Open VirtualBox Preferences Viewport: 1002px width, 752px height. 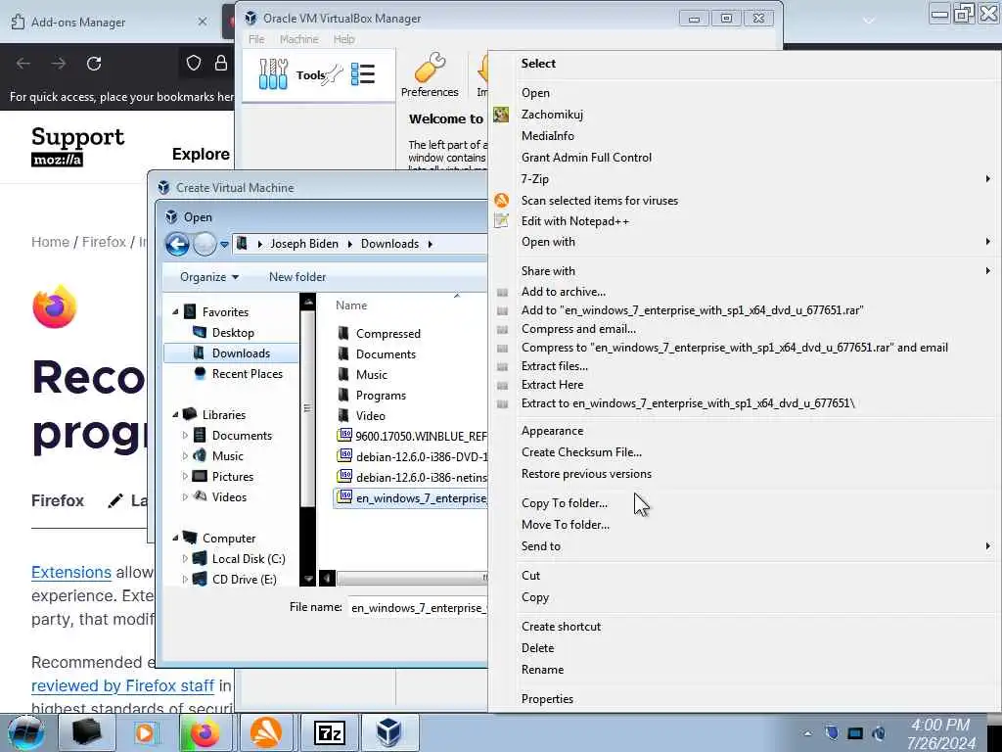(x=430, y=74)
